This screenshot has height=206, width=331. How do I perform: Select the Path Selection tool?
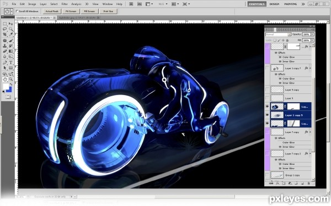4,68
